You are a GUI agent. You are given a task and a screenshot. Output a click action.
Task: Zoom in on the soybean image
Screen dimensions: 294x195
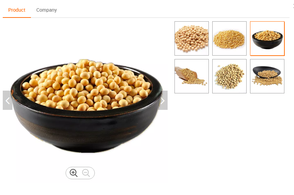(x=73, y=173)
